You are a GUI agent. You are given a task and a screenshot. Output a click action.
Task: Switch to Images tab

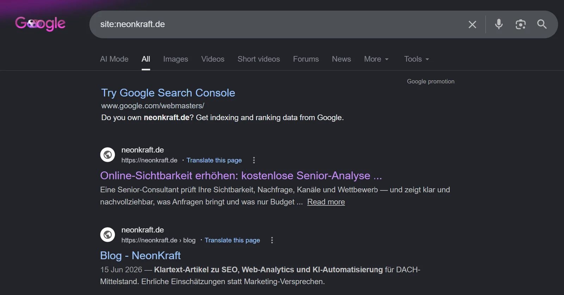(176, 59)
